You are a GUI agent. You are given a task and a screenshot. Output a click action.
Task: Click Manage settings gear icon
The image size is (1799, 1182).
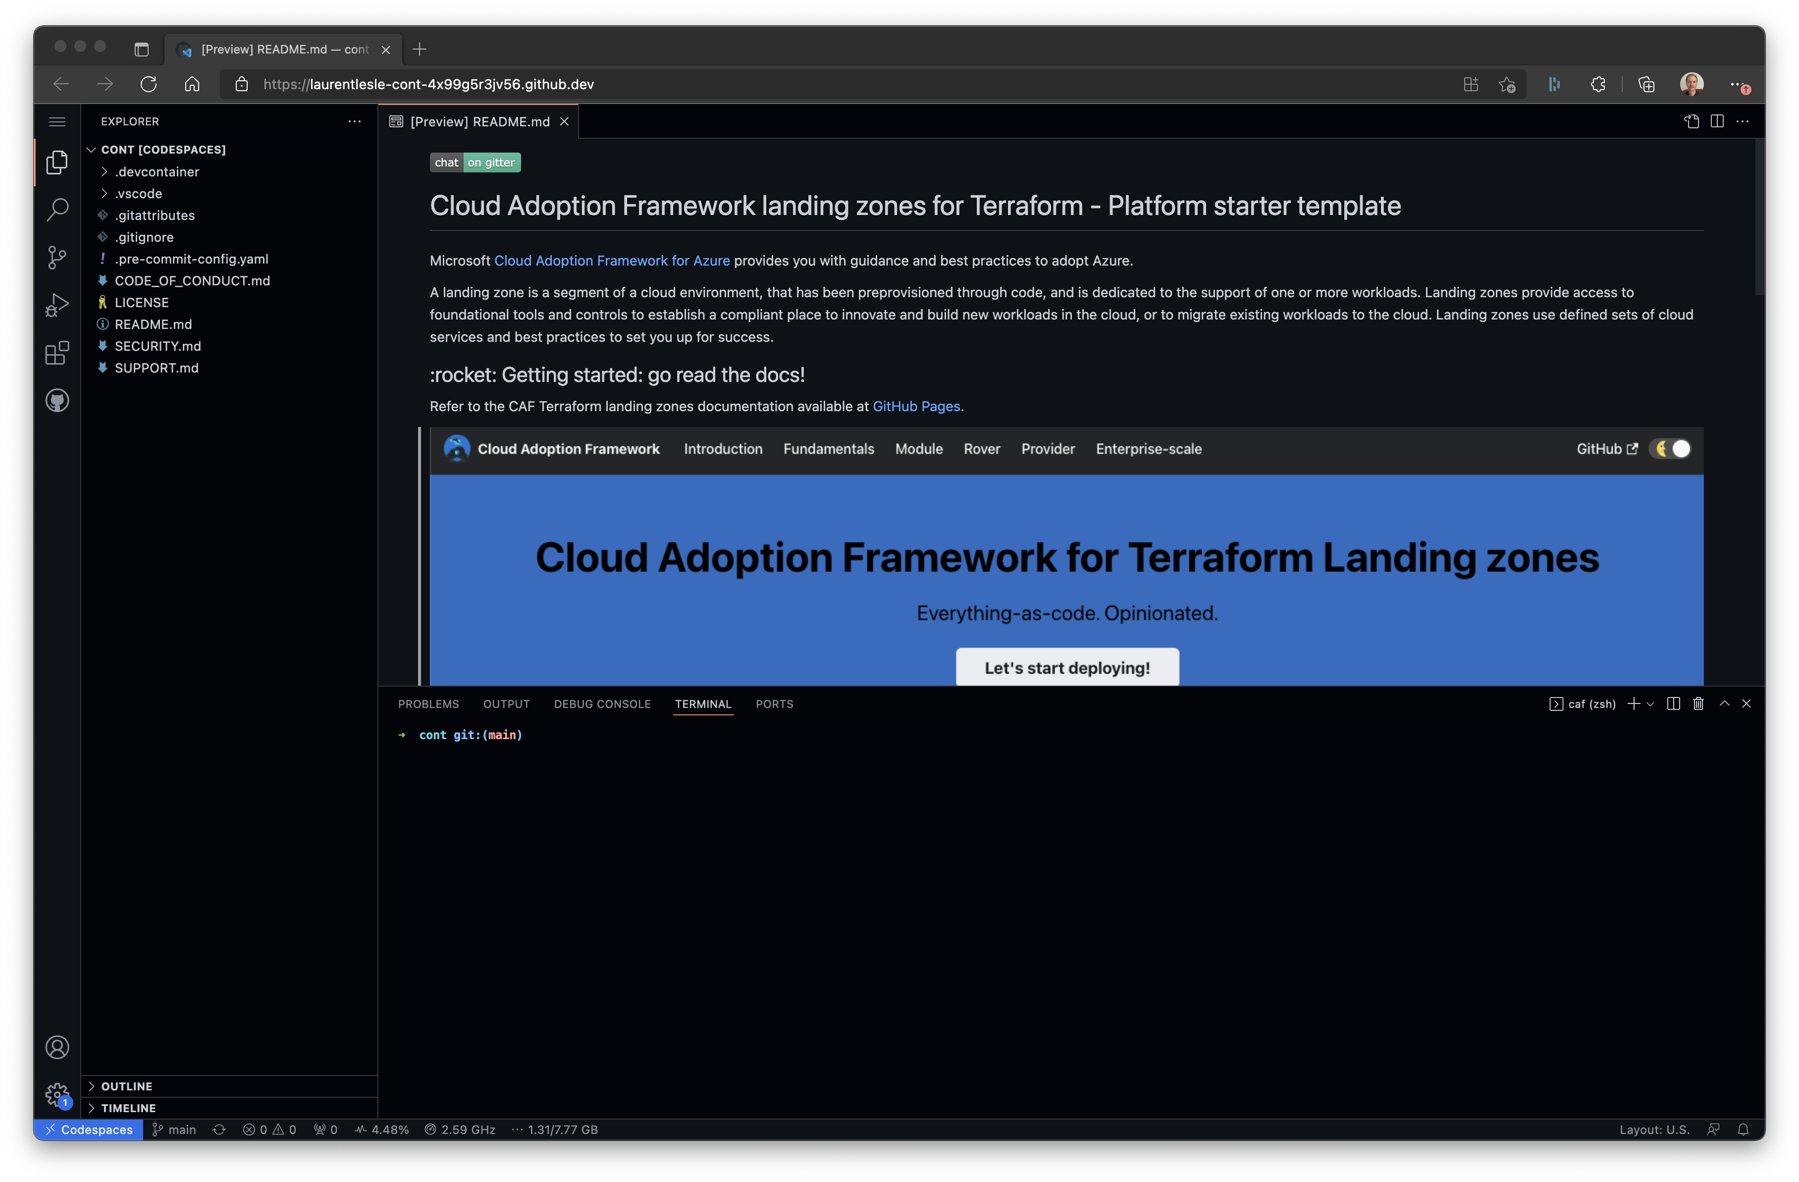coord(57,1094)
